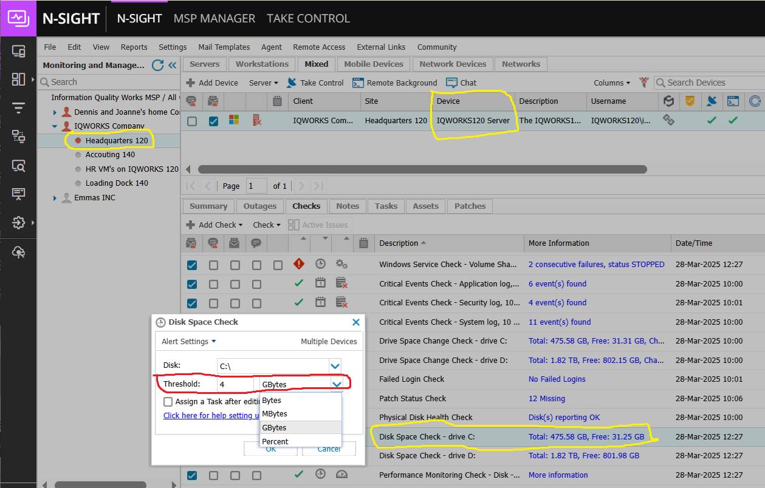Expand the Emmas INC tree node
The image size is (765, 488).
(55, 198)
